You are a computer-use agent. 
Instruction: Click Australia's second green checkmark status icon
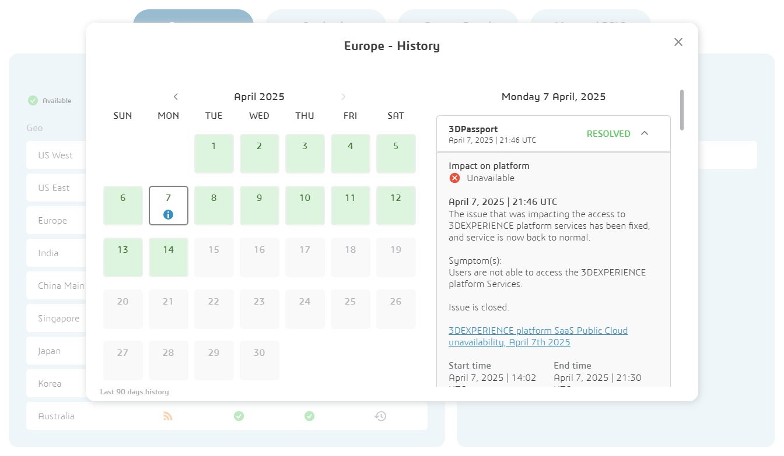(x=309, y=416)
